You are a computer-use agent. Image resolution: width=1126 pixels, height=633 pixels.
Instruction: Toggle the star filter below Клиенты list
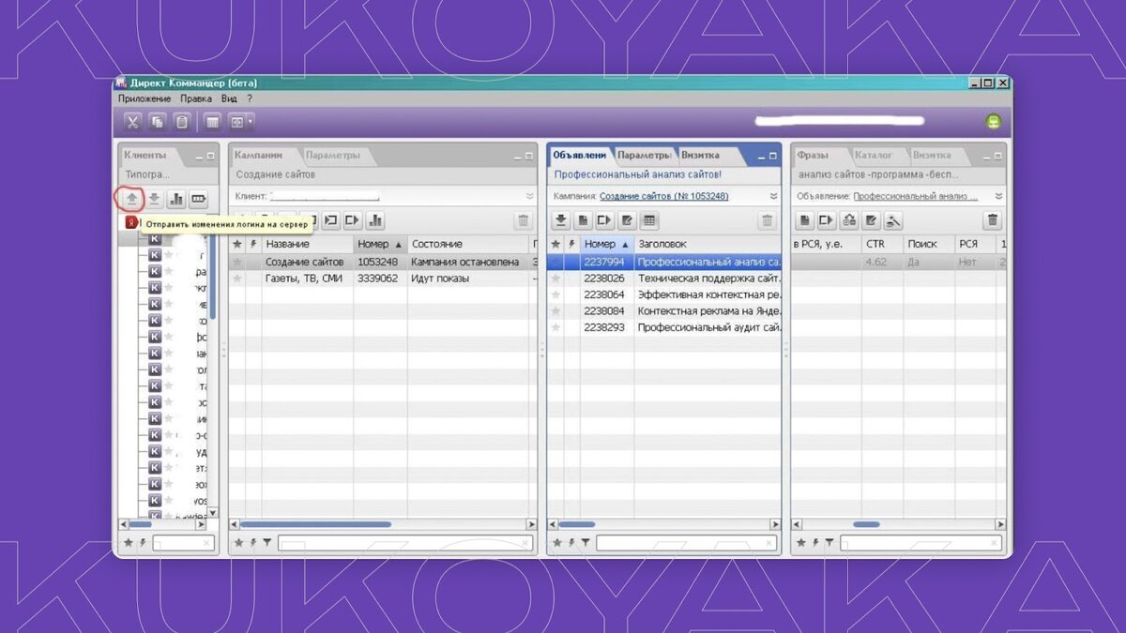pos(129,542)
